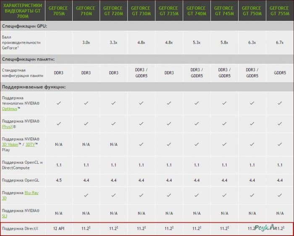The image size is (294, 236).
Task: Select the GEFORCE GT 745M header
Action: [x=224, y=10]
